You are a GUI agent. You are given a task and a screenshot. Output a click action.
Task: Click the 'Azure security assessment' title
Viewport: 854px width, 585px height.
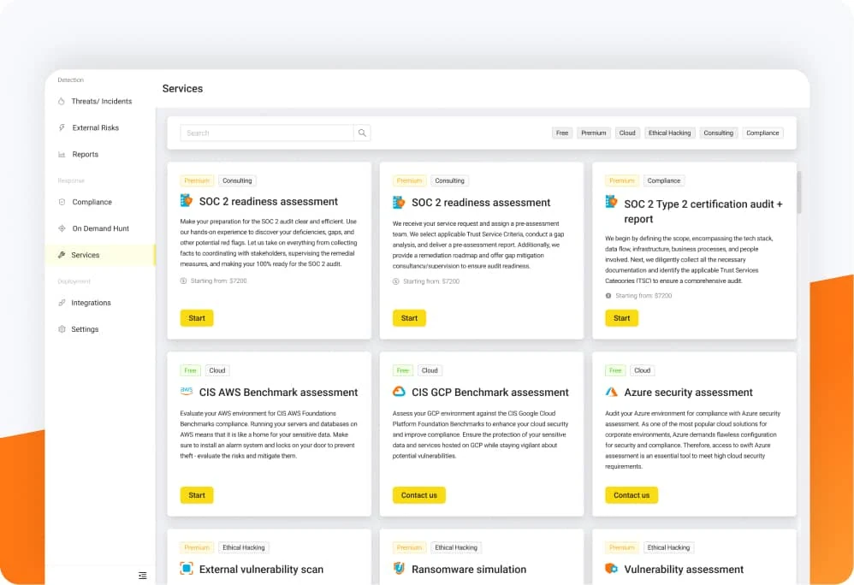[x=689, y=393]
